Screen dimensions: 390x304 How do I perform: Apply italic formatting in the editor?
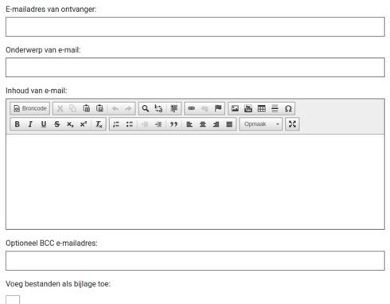[30, 124]
